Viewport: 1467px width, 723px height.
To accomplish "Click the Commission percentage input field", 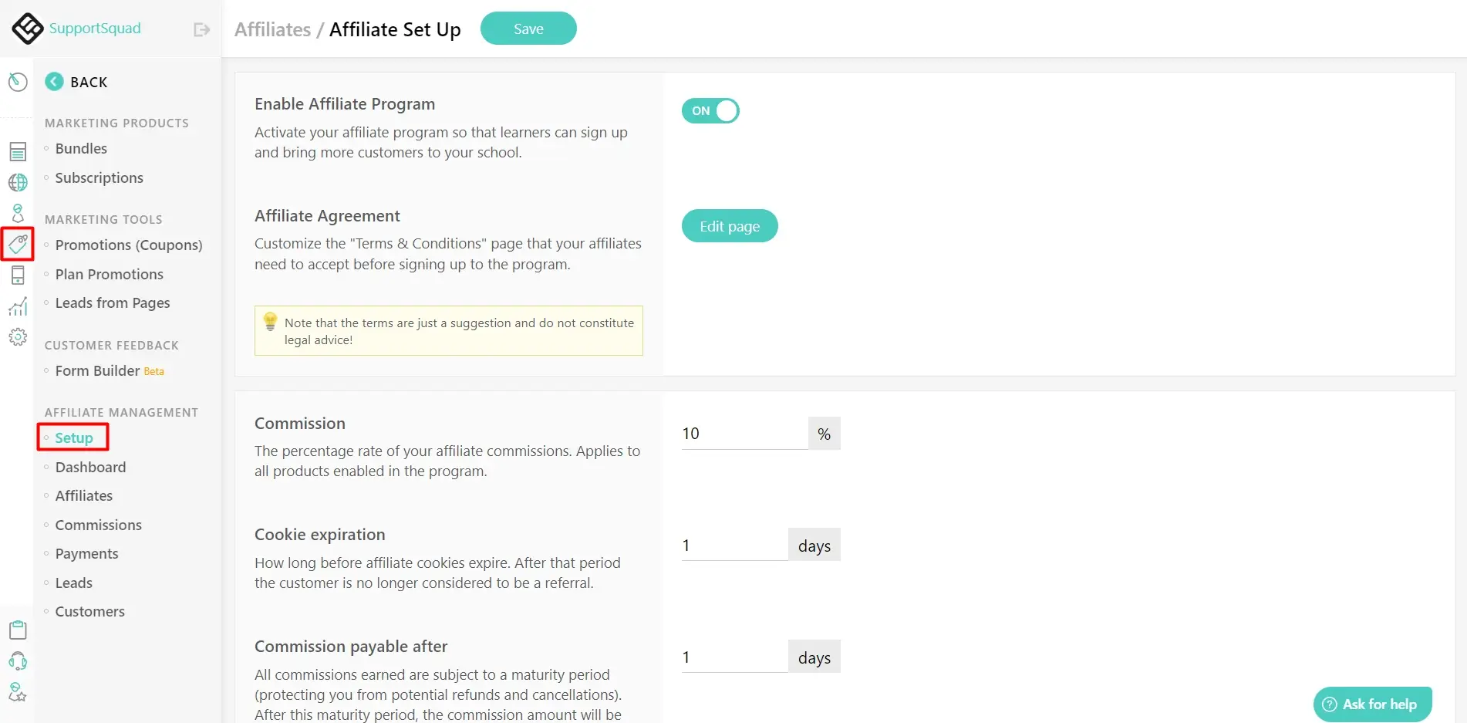I will (x=744, y=434).
